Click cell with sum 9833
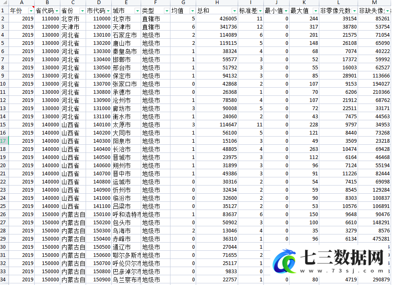Screen dimensions: 398x285 coord(217,271)
